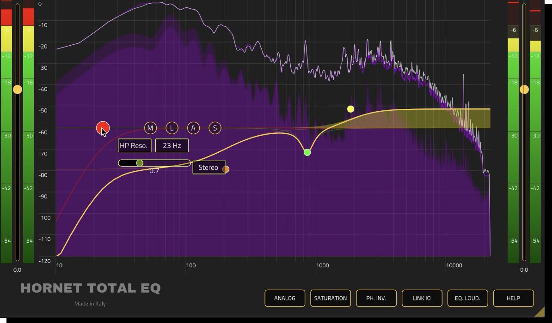Toggle the SATURATION button
The height and width of the screenshot is (323, 552).
click(x=331, y=298)
